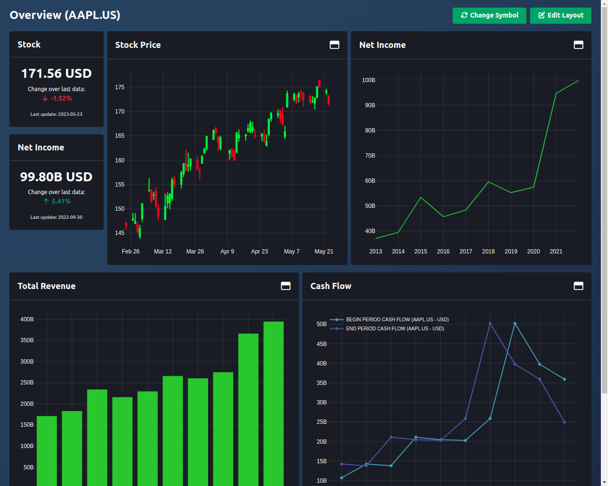Click the shortest Total Revenue bar
The width and height of the screenshot is (608, 486).
click(47, 451)
